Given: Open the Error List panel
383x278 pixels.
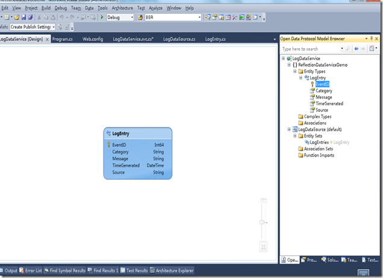Looking at the screenshot, I should (30, 271).
